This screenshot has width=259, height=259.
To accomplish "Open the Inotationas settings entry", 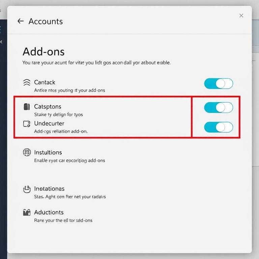I will [x=49, y=189].
